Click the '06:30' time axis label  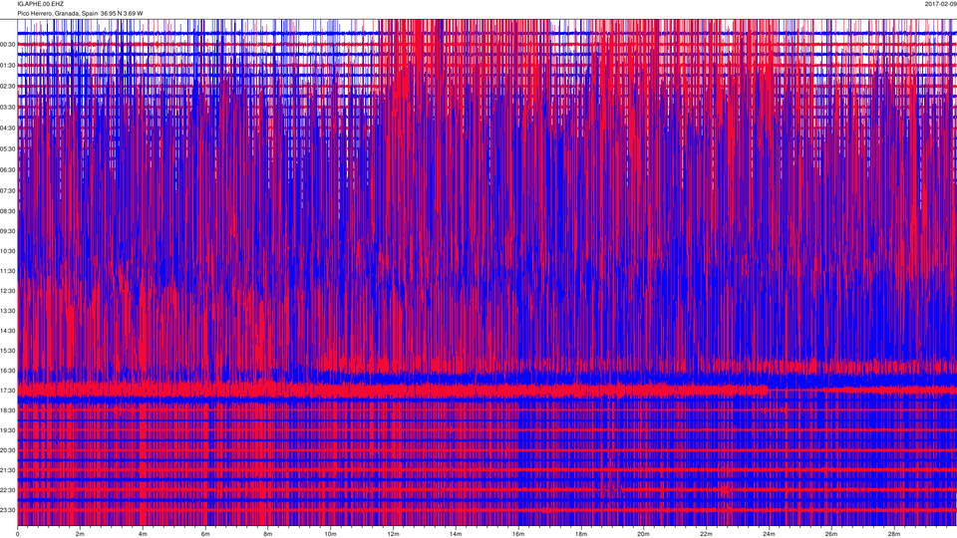tap(7, 169)
